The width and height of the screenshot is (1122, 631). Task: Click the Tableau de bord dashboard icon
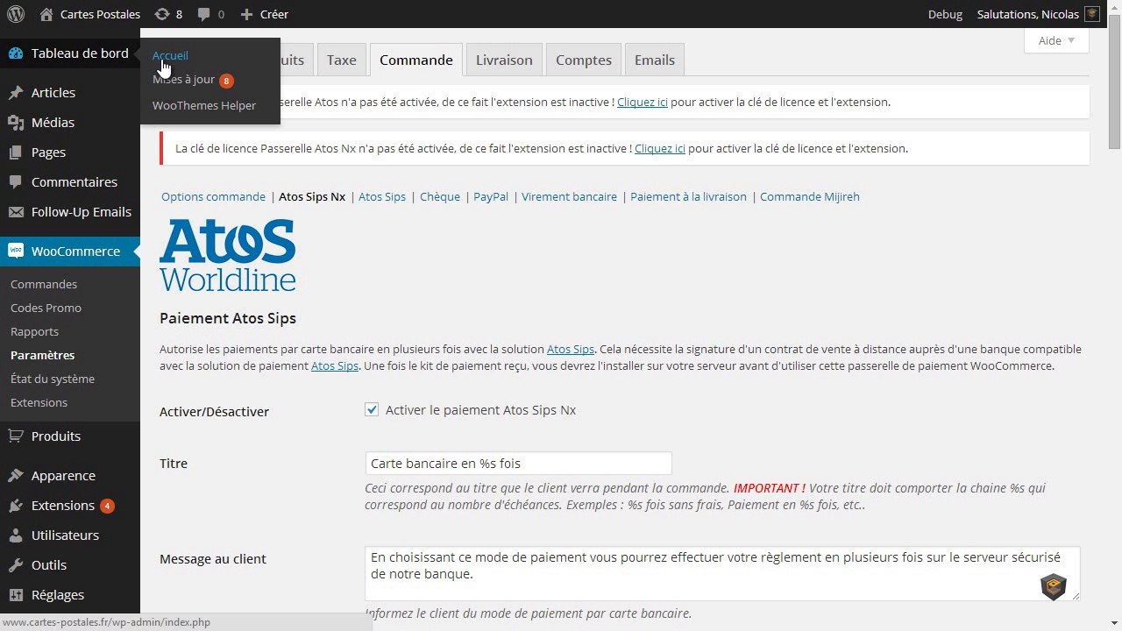pos(16,53)
